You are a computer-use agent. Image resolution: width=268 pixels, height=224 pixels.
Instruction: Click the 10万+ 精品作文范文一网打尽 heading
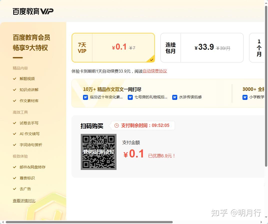[x=112, y=89]
